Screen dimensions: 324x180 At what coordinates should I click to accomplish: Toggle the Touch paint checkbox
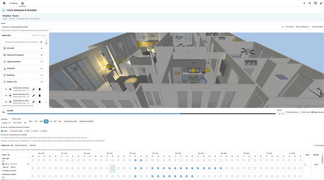(315, 145)
